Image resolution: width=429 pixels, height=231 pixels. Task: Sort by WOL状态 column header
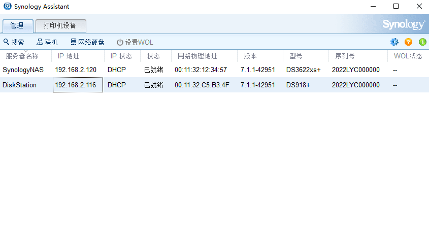coord(408,56)
